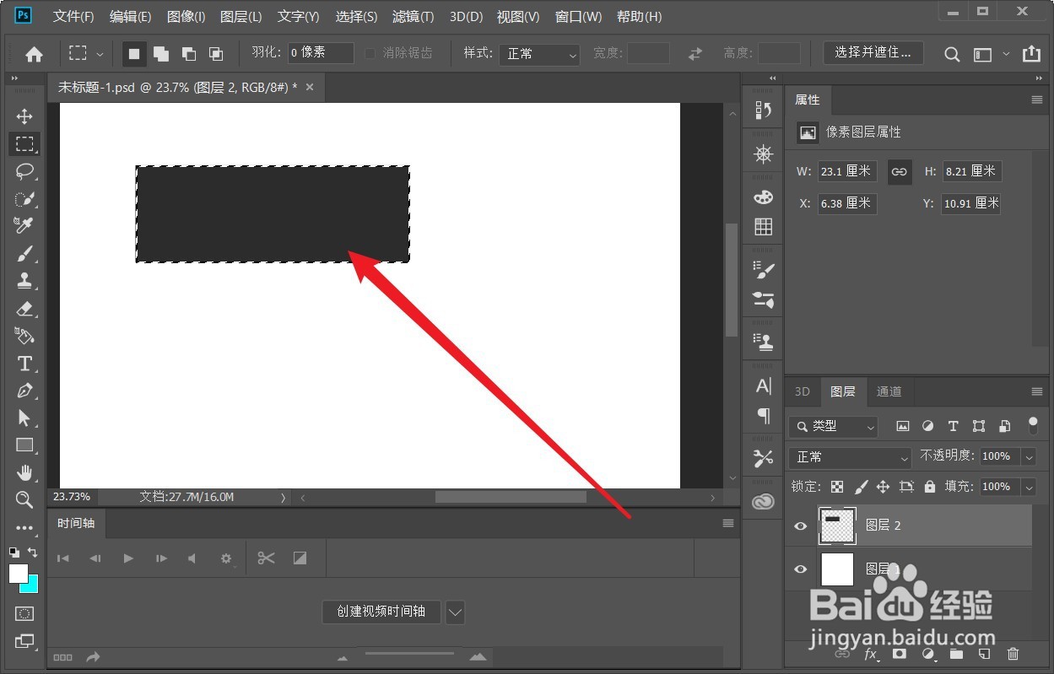This screenshot has width=1054, height=674.
Task: Enable Quick Mask mode
Action: point(24,613)
